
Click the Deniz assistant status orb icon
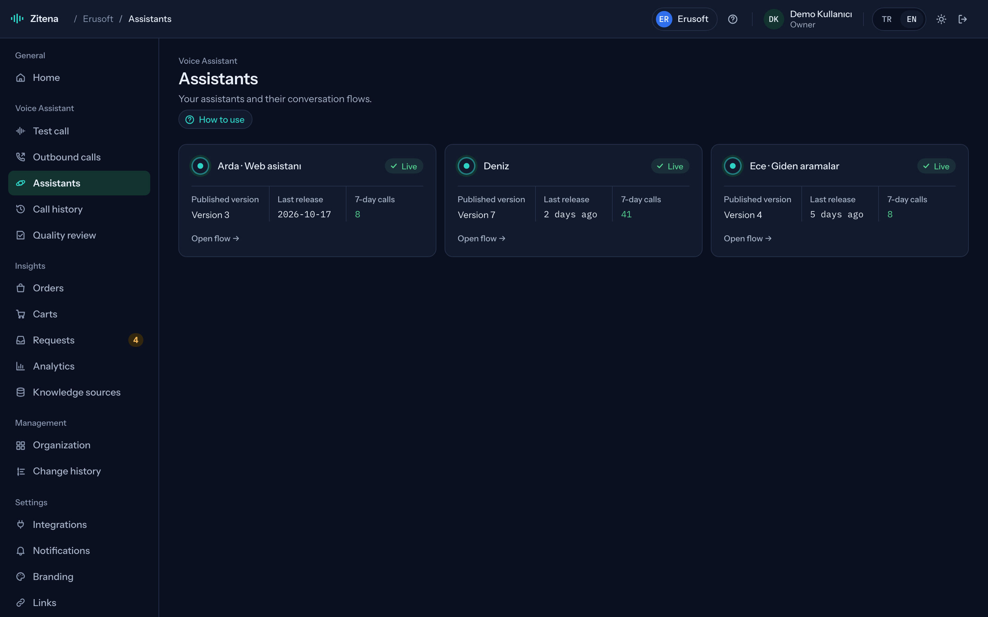[467, 166]
